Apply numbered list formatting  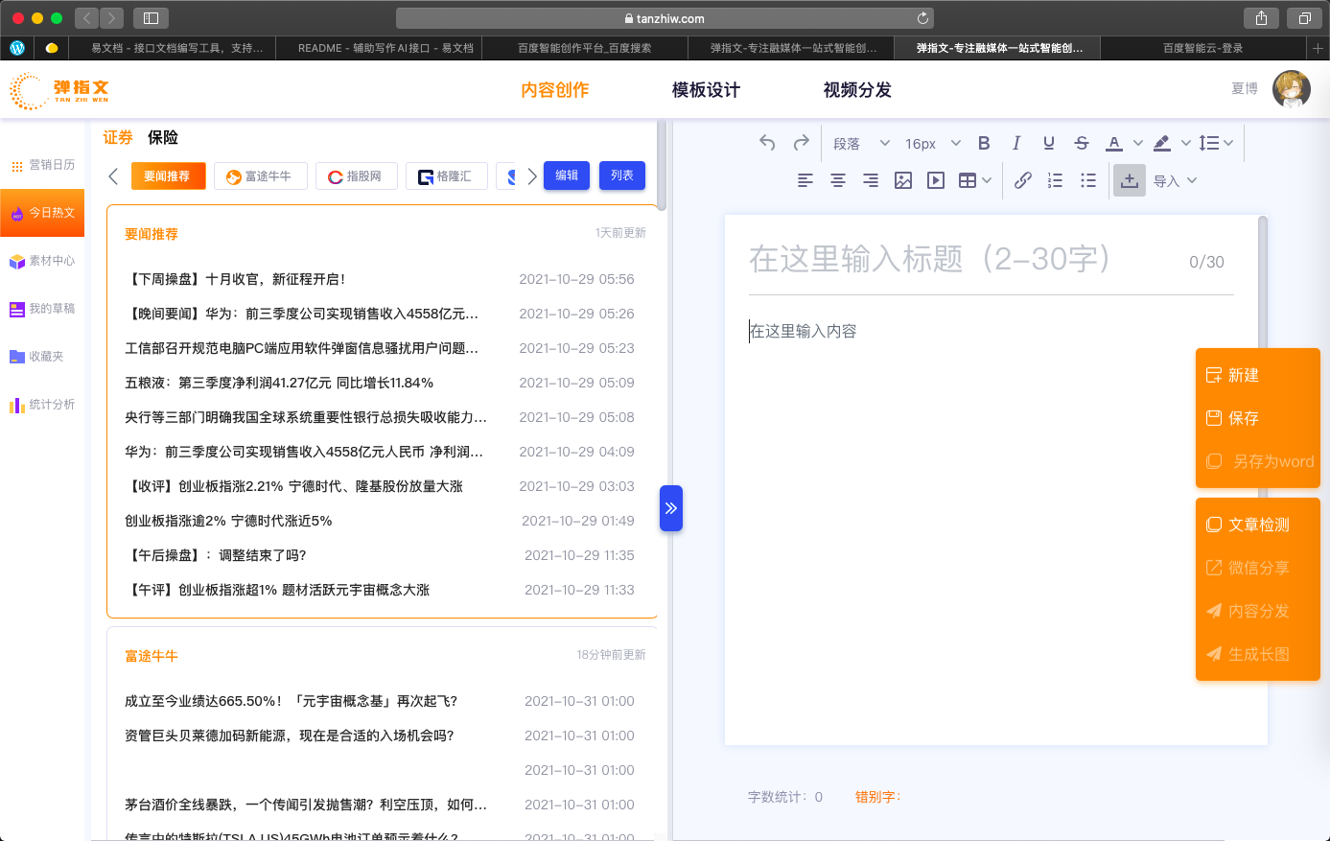(x=1055, y=180)
